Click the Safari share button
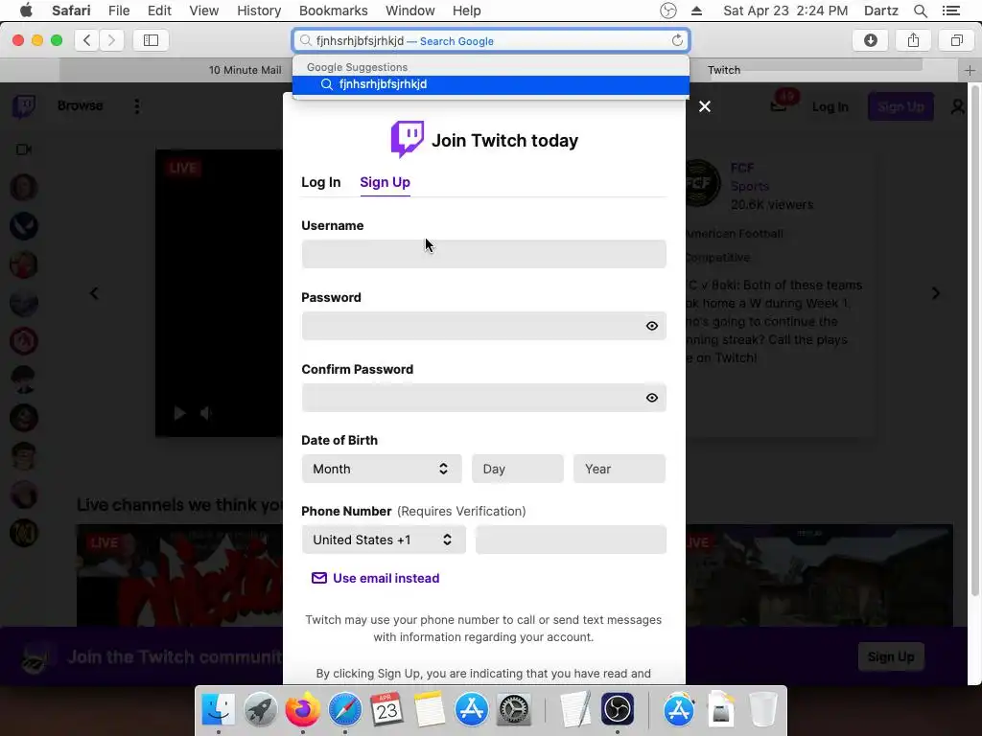982x736 pixels. [913, 40]
